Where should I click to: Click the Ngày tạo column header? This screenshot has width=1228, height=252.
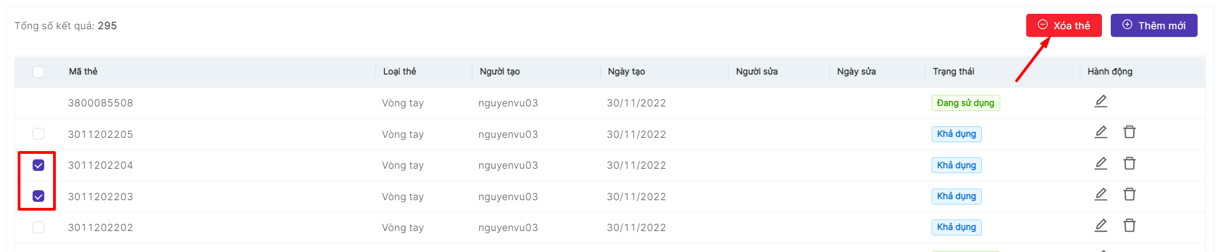626,72
